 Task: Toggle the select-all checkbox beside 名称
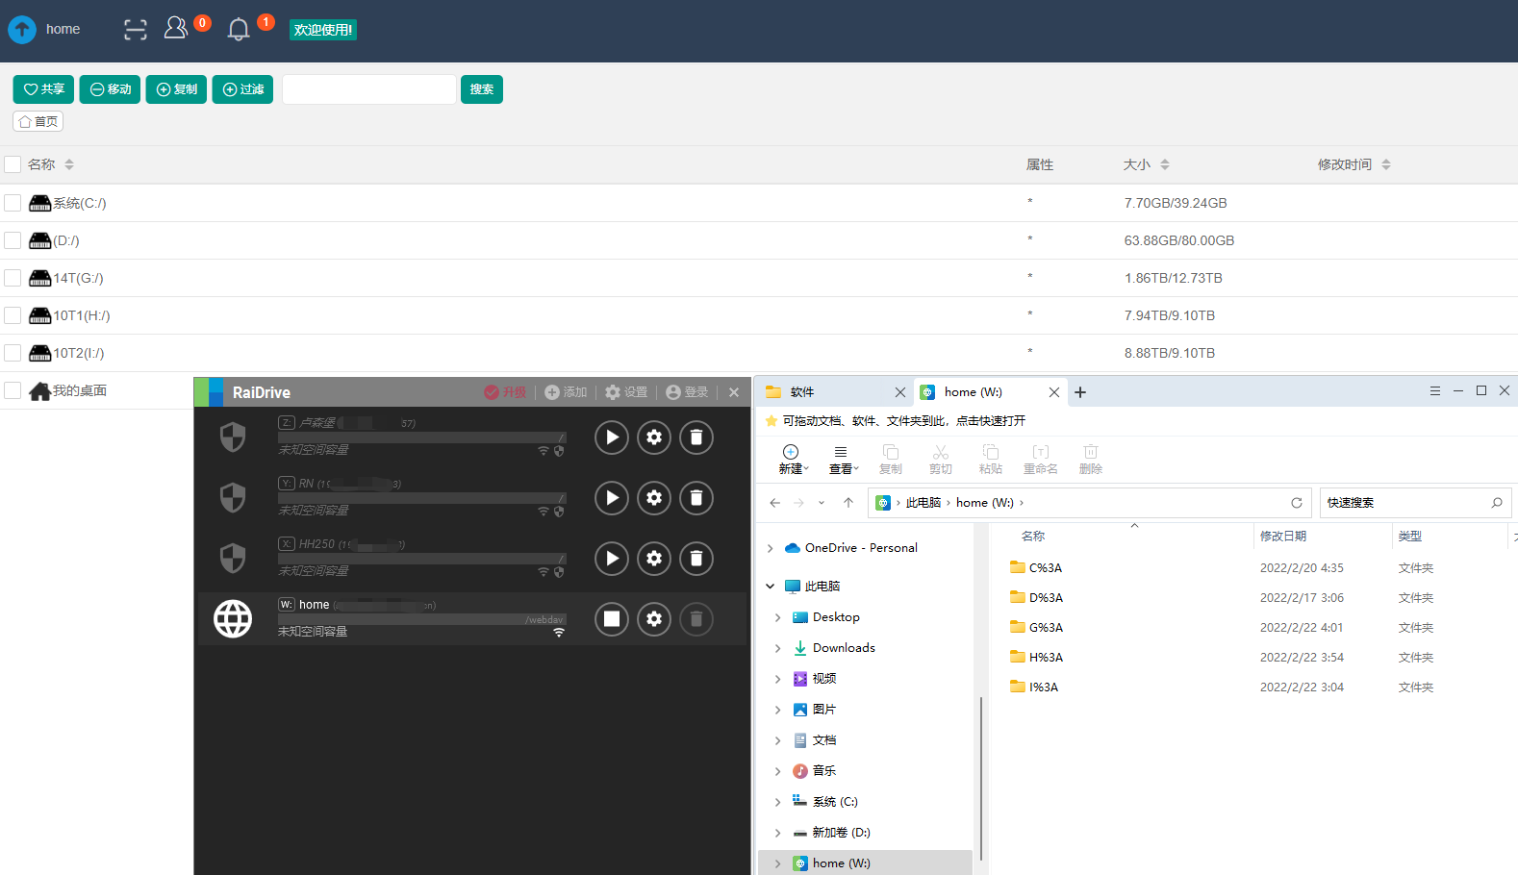tap(13, 164)
